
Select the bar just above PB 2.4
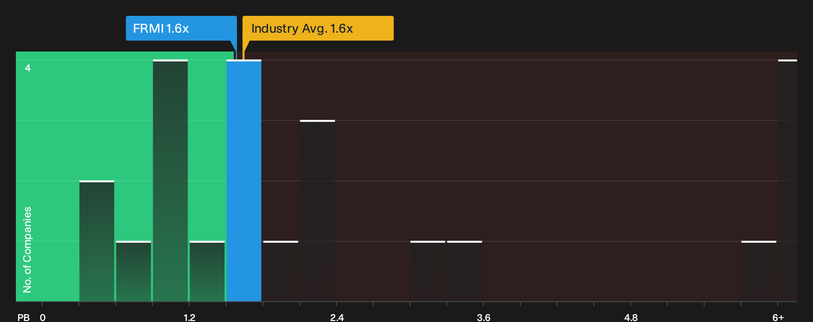pos(317,211)
